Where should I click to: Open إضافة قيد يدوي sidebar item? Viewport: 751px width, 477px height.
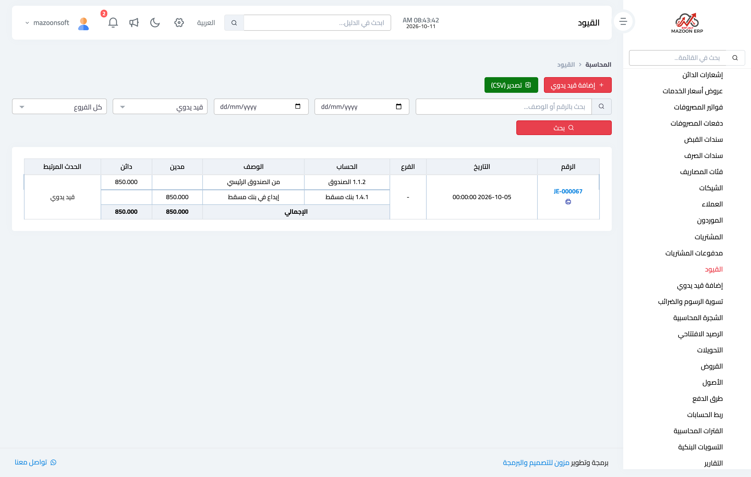click(700, 286)
